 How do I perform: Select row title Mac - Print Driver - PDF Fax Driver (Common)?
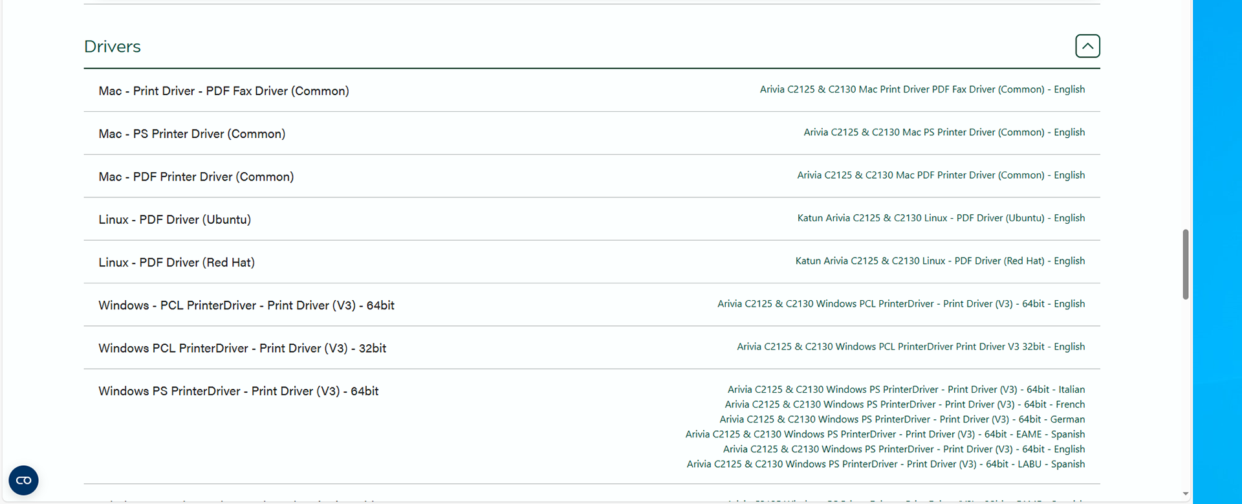[224, 91]
